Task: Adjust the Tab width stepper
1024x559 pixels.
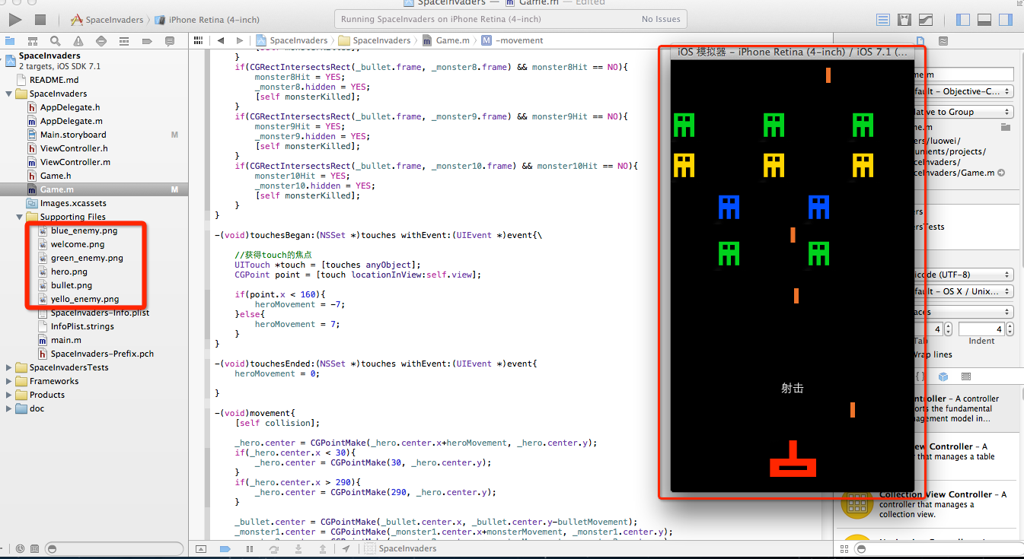Action: tap(948, 329)
